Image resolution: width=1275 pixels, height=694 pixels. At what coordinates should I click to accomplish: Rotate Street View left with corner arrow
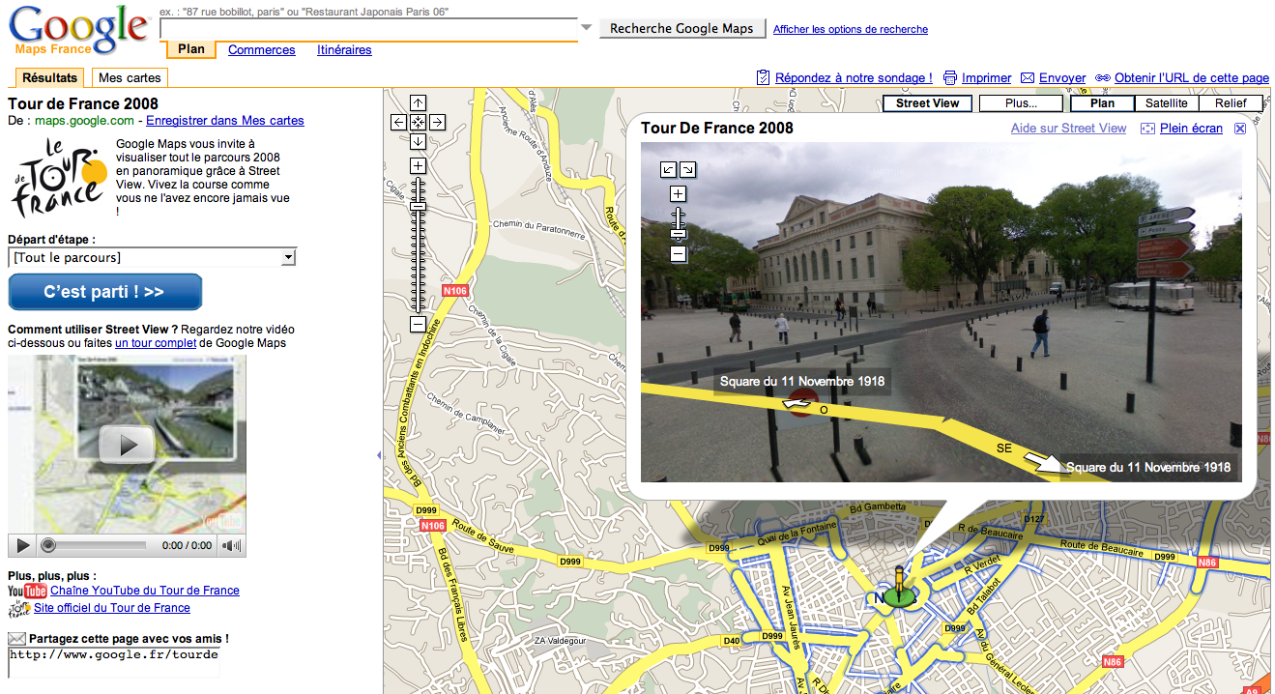click(x=669, y=169)
